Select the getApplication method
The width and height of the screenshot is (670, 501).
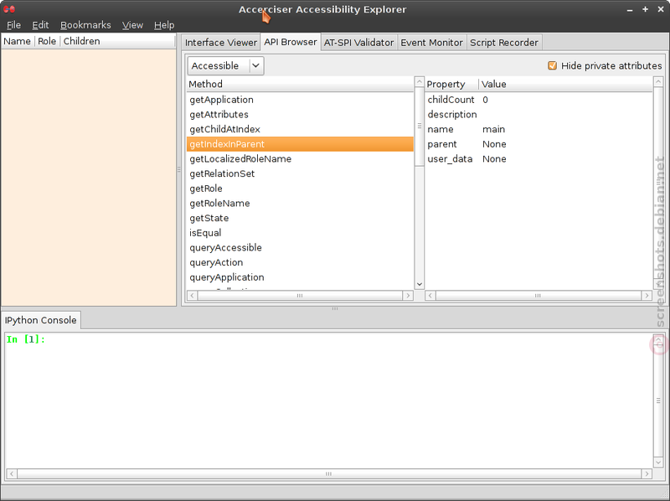pos(300,100)
